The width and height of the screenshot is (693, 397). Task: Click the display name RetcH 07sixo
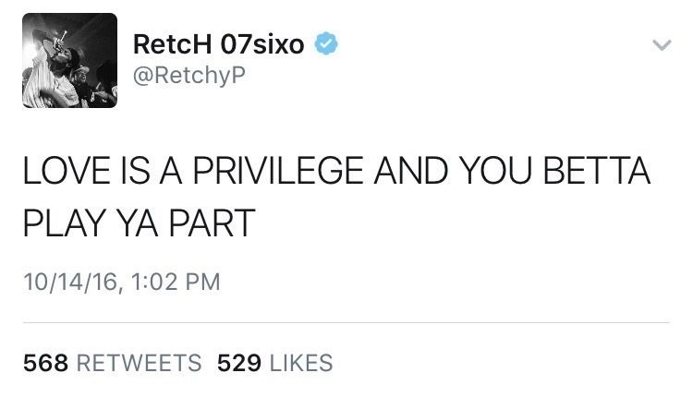[x=218, y=44]
